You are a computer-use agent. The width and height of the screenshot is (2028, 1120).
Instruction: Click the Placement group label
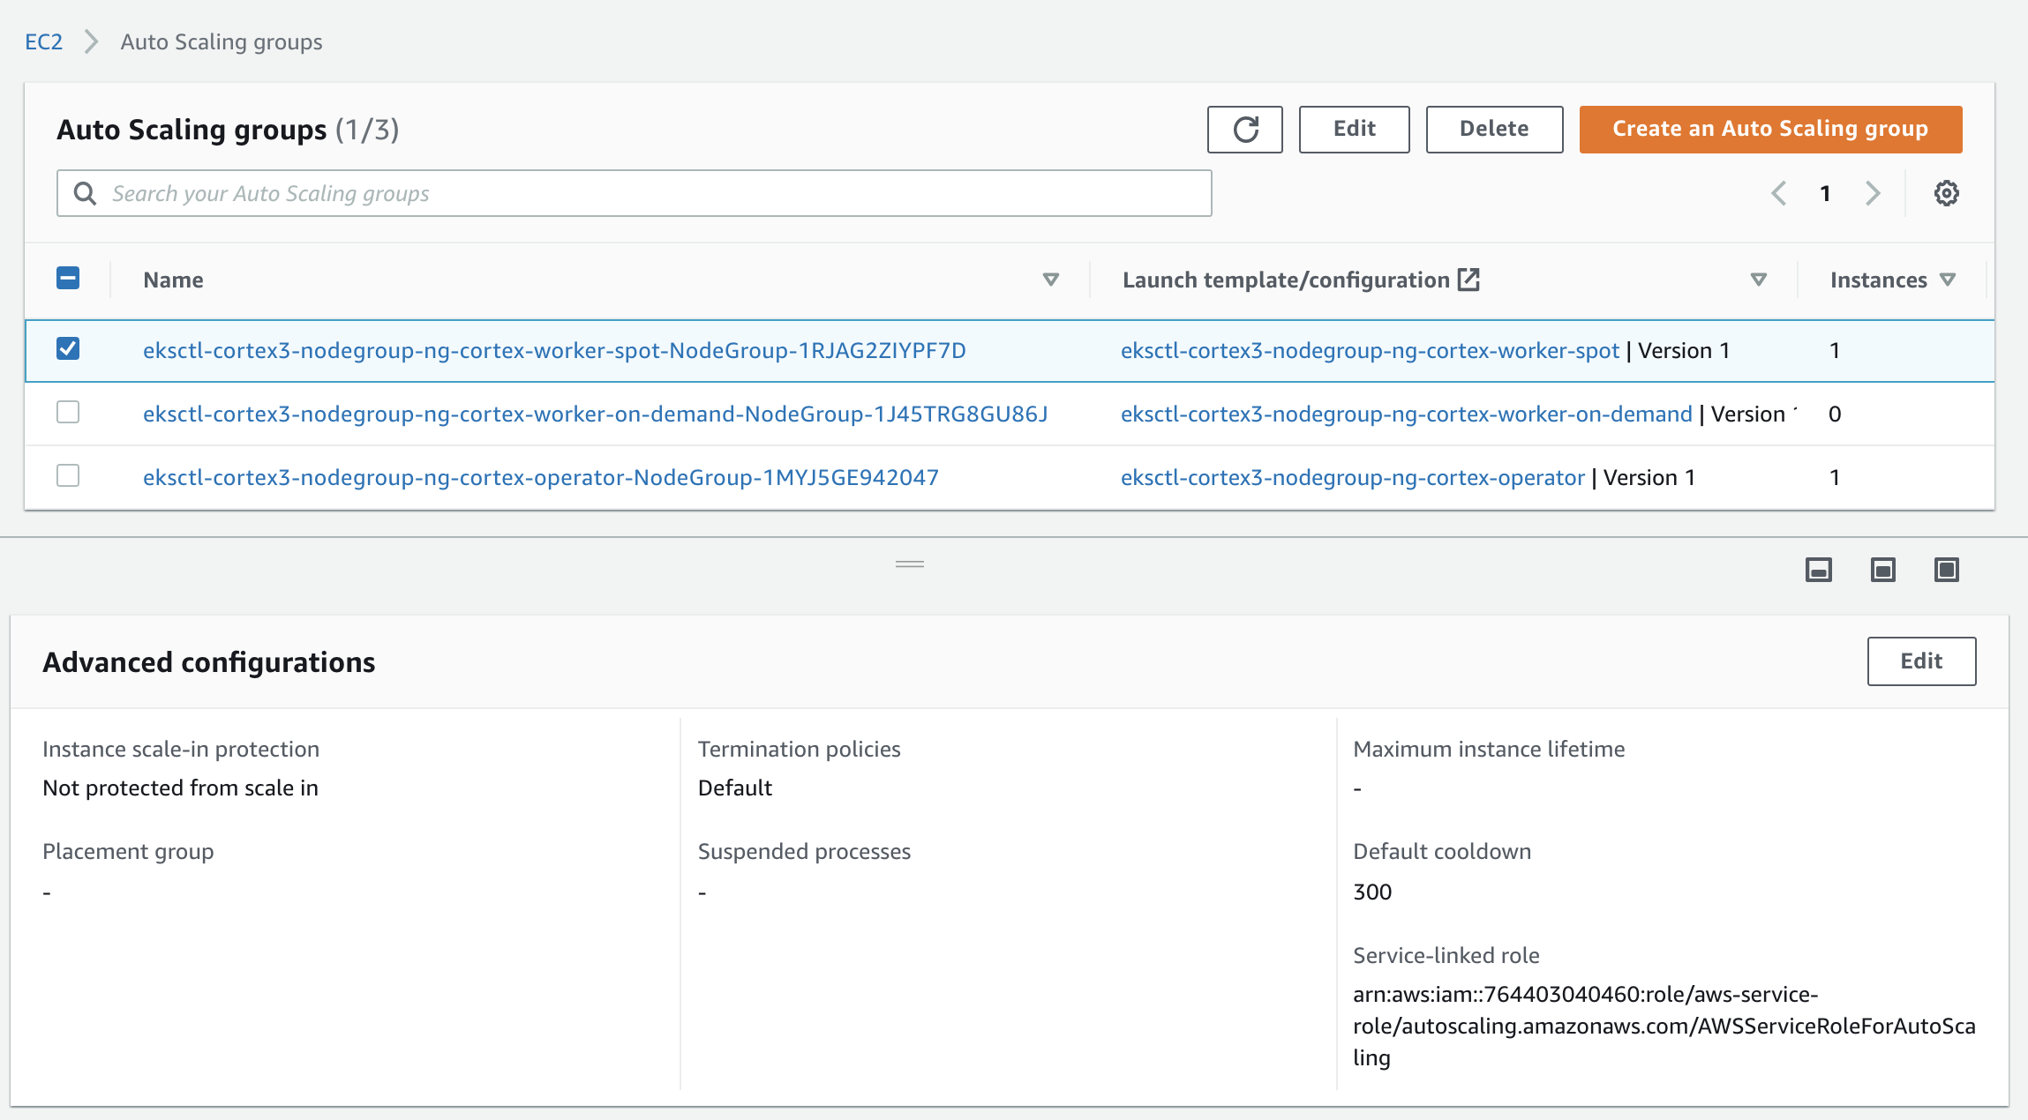coord(128,851)
